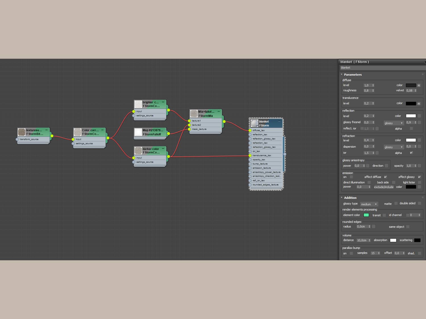Click the reflection_tex input socket on blanket

(250, 135)
